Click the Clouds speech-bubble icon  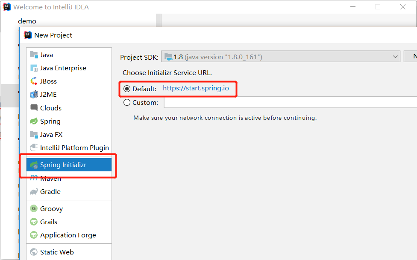[34, 108]
